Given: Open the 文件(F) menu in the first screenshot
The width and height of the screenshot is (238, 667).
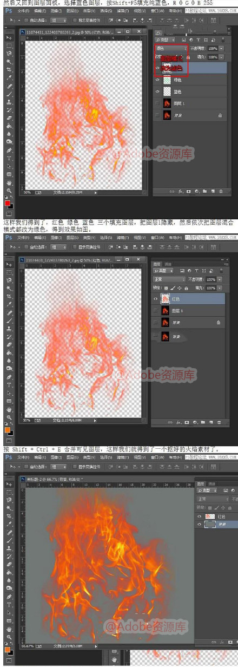Looking at the screenshot, I should click(23, 10).
